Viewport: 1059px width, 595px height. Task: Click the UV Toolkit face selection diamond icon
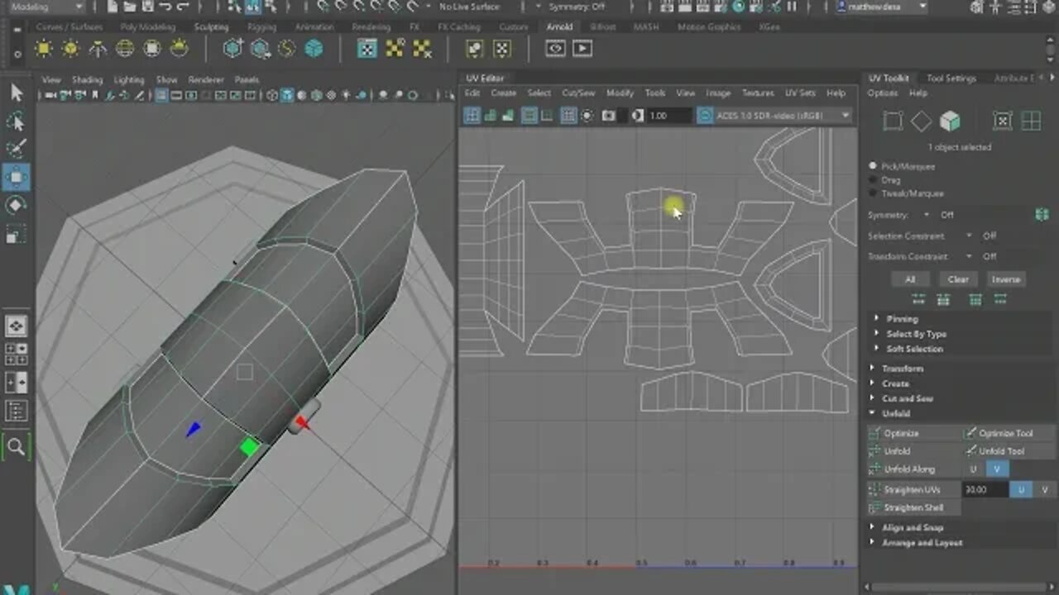click(921, 121)
